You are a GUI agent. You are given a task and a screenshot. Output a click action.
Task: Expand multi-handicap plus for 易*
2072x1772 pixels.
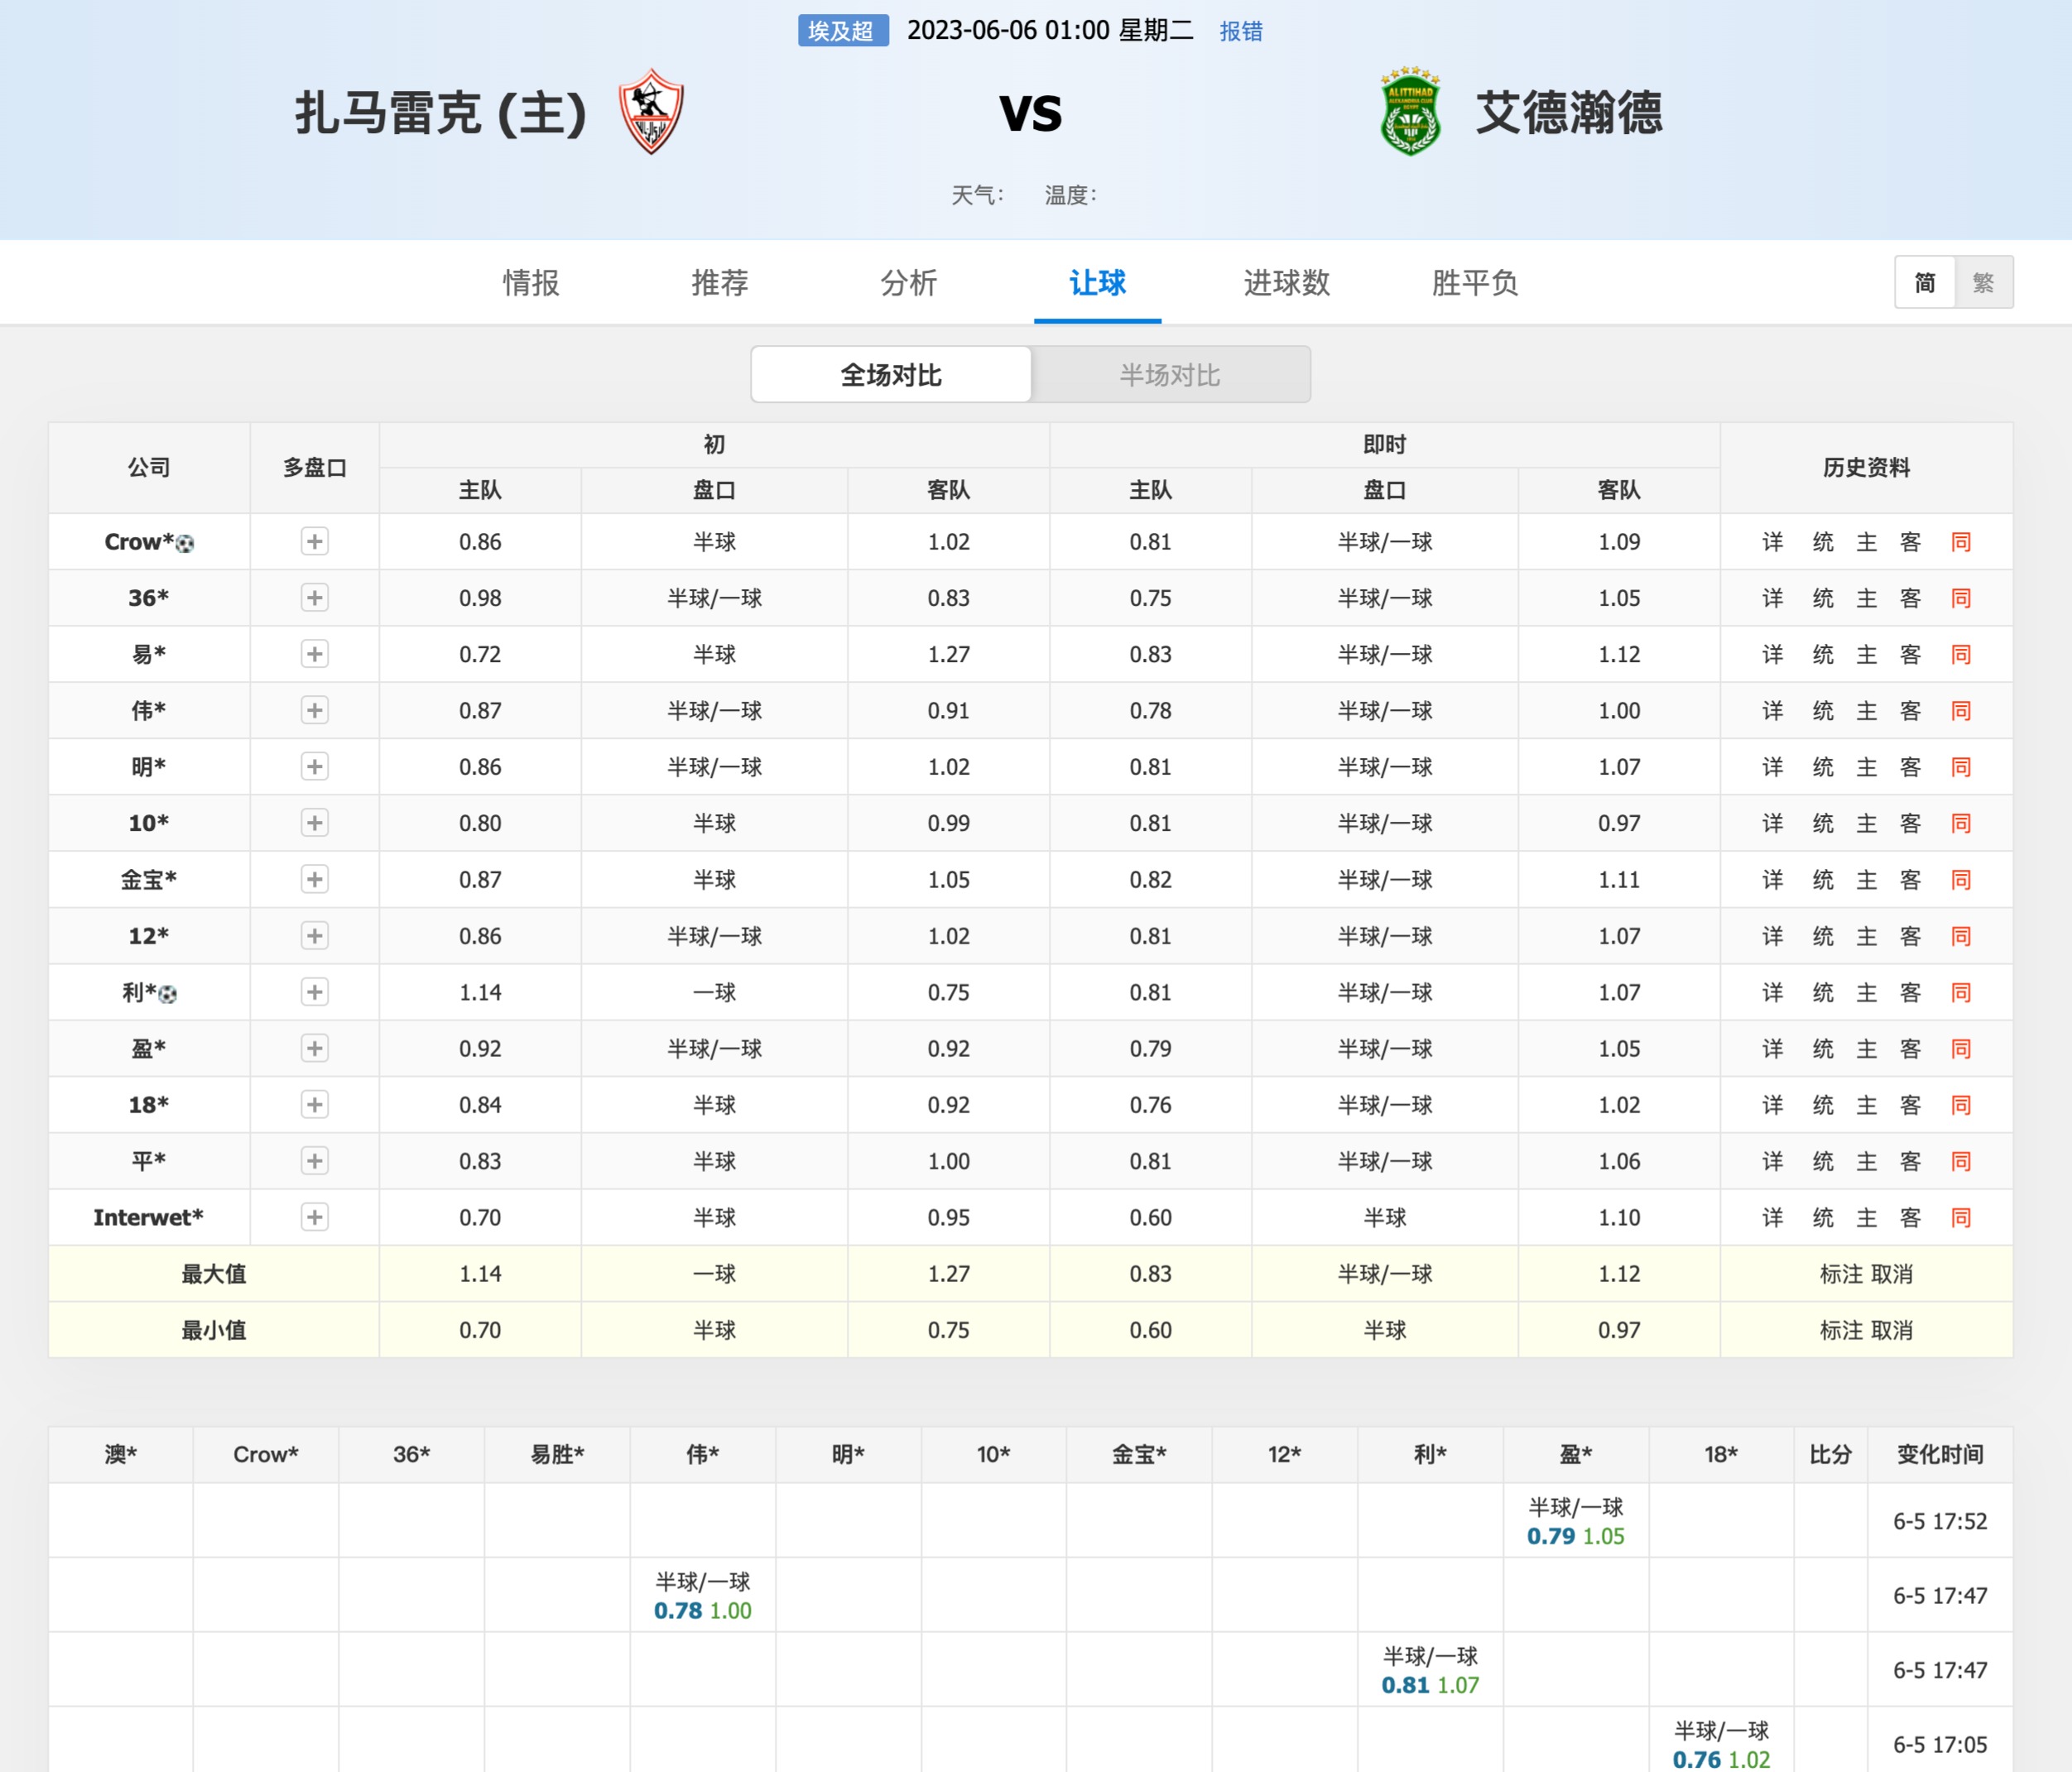pyautogui.click(x=315, y=654)
